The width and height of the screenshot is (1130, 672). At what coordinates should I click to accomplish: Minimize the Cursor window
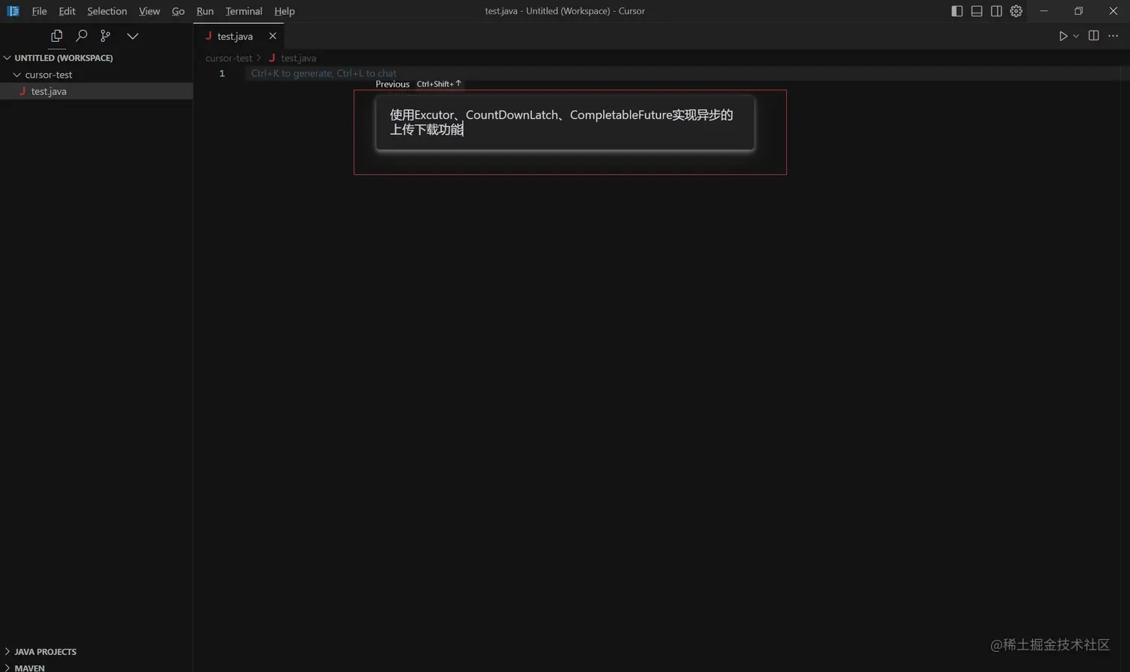pos(1044,11)
